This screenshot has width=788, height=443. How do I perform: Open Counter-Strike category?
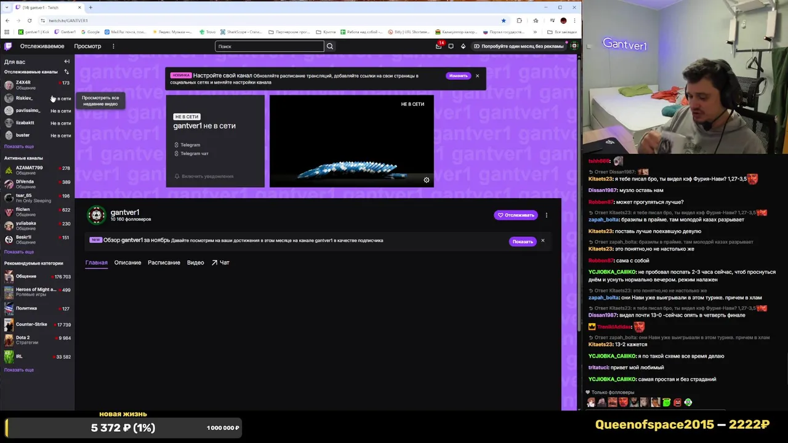[x=37, y=324]
